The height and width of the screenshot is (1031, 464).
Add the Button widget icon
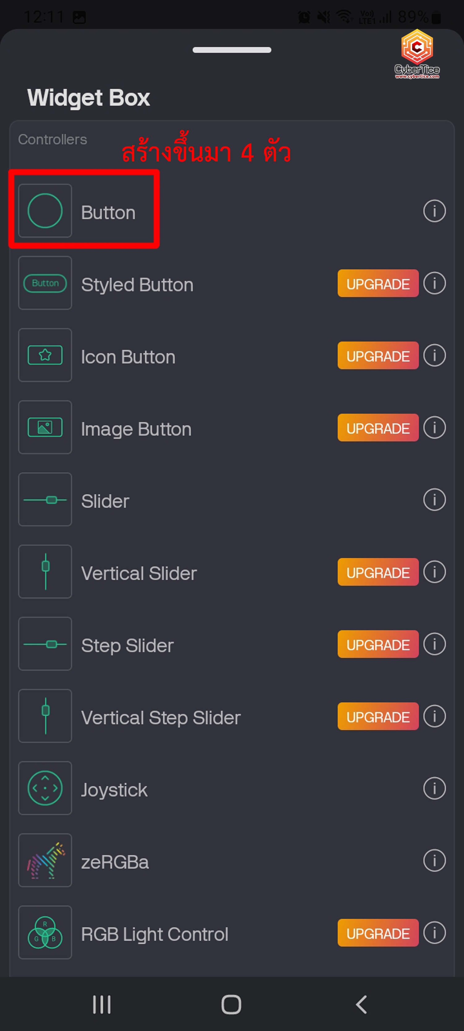point(45,211)
